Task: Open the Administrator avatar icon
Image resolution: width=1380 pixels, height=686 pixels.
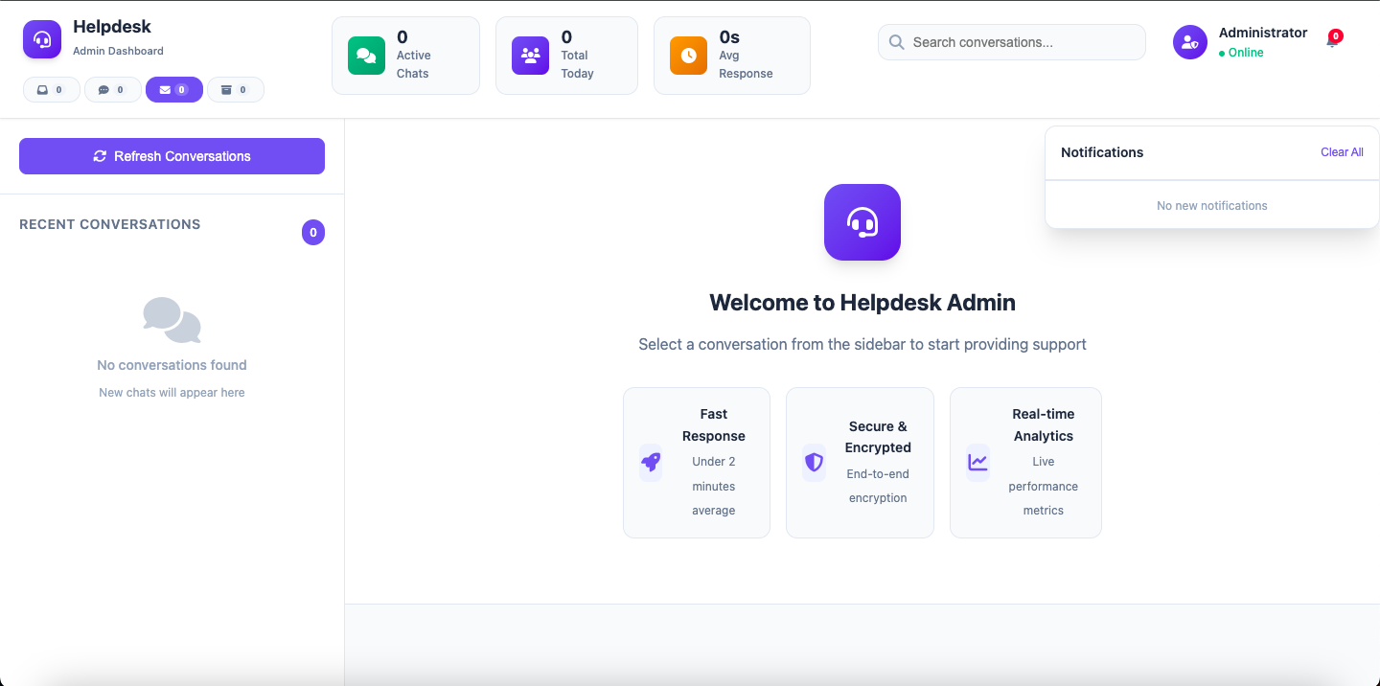Action: (x=1189, y=42)
